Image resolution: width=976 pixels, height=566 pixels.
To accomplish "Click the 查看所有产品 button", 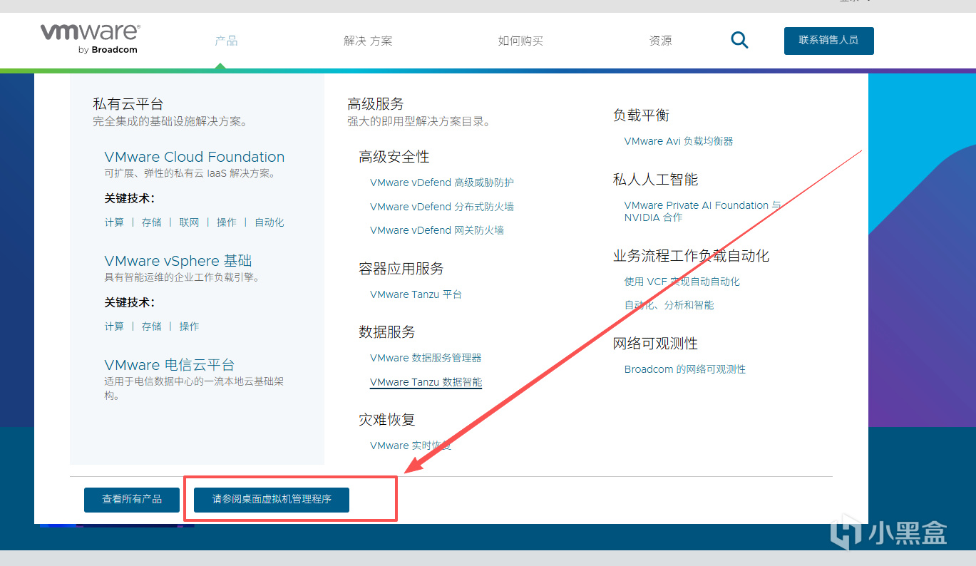I will [132, 500].
